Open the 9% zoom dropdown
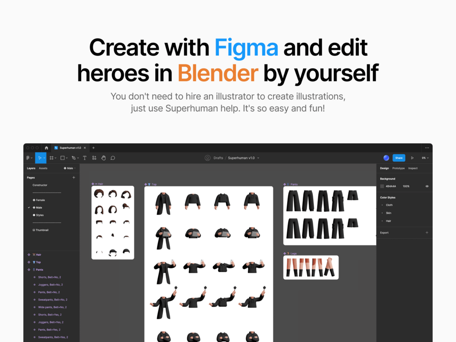This screenshot has height=342, width=456. (425, 158)
